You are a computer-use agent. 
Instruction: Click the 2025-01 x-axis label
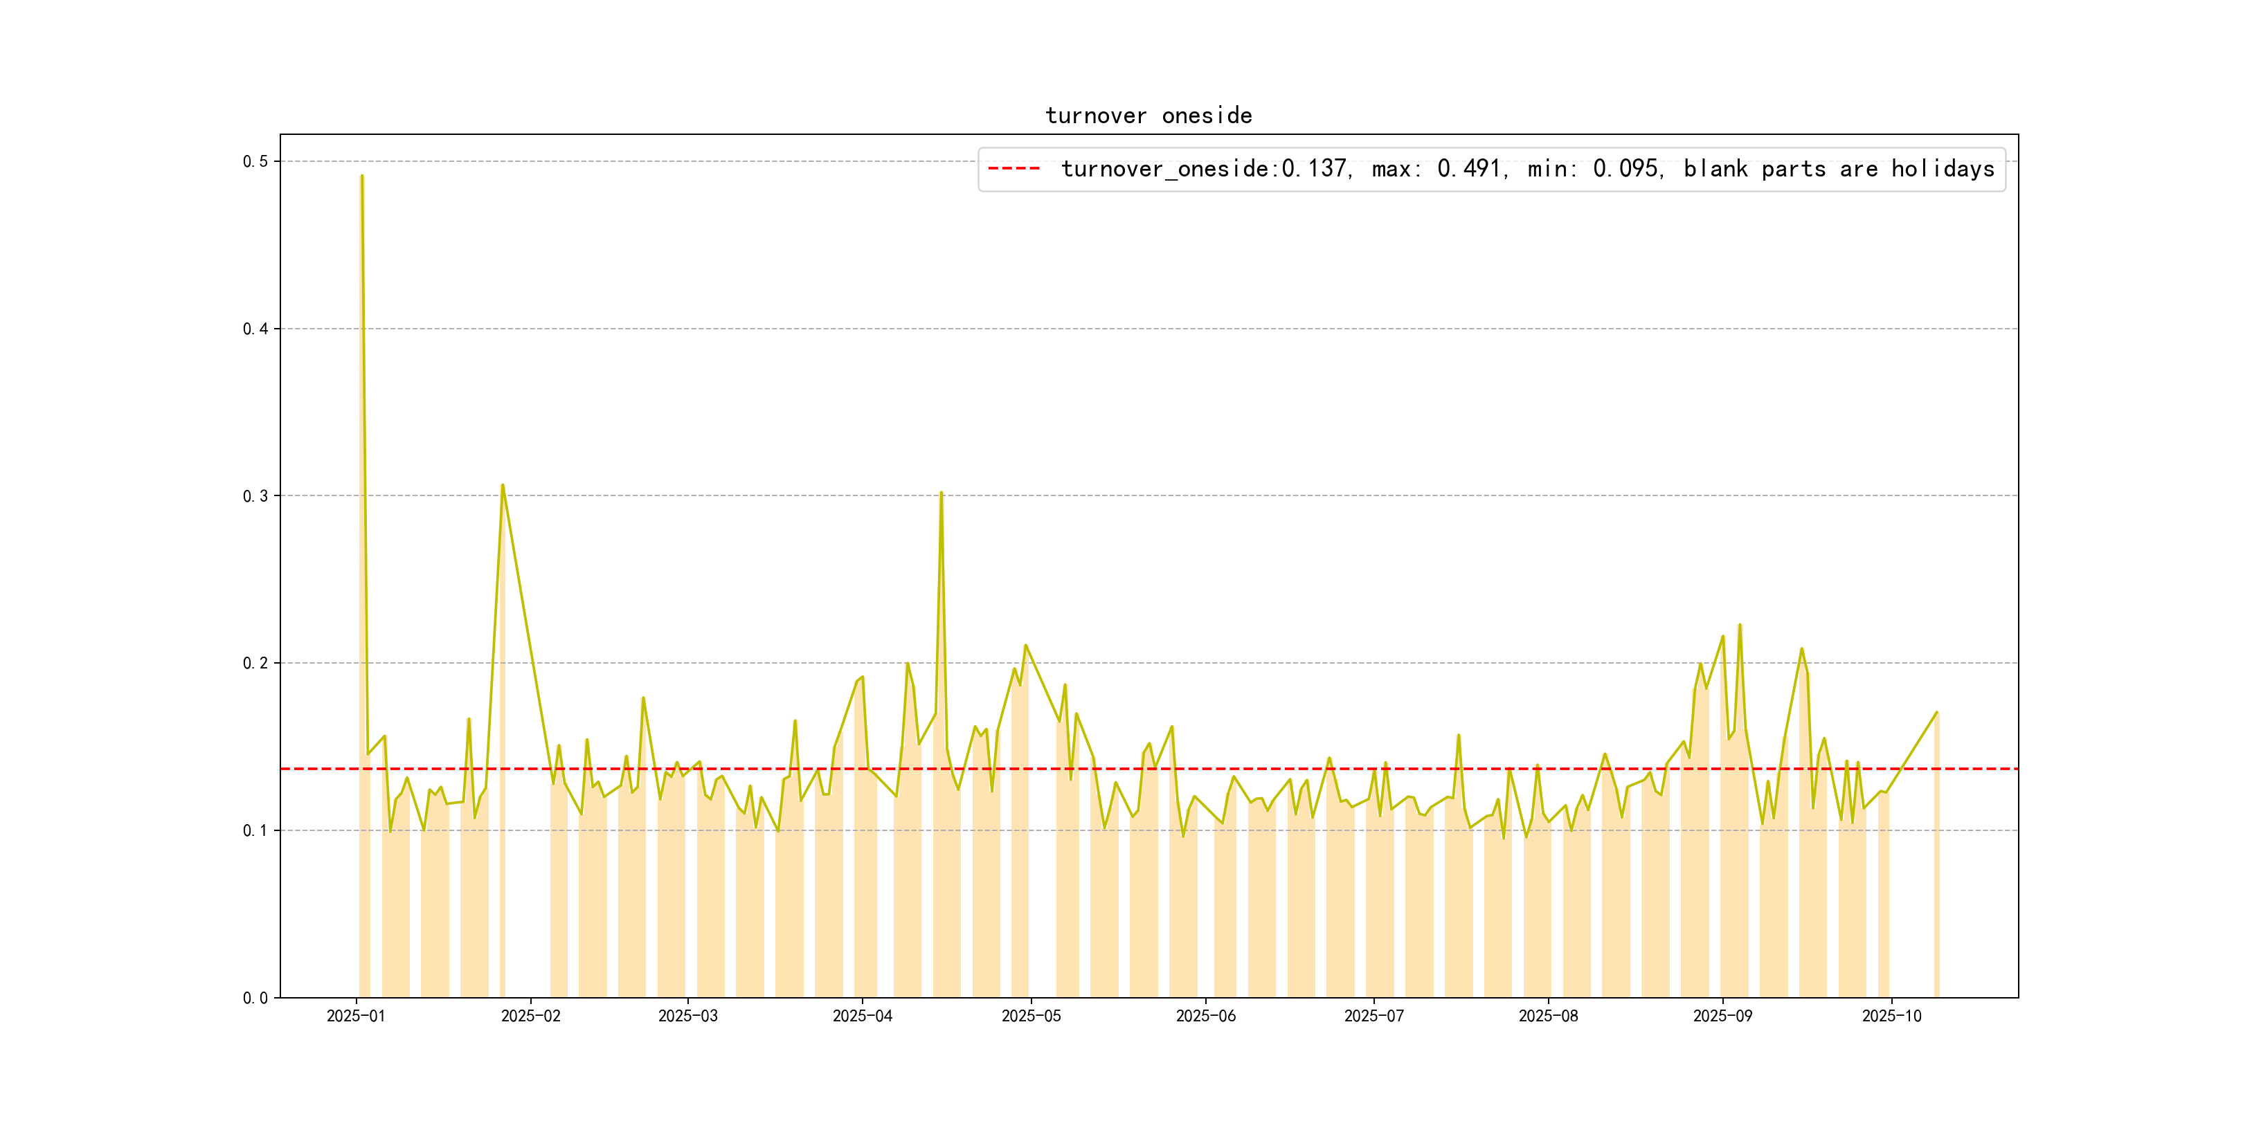point(355,1016)
